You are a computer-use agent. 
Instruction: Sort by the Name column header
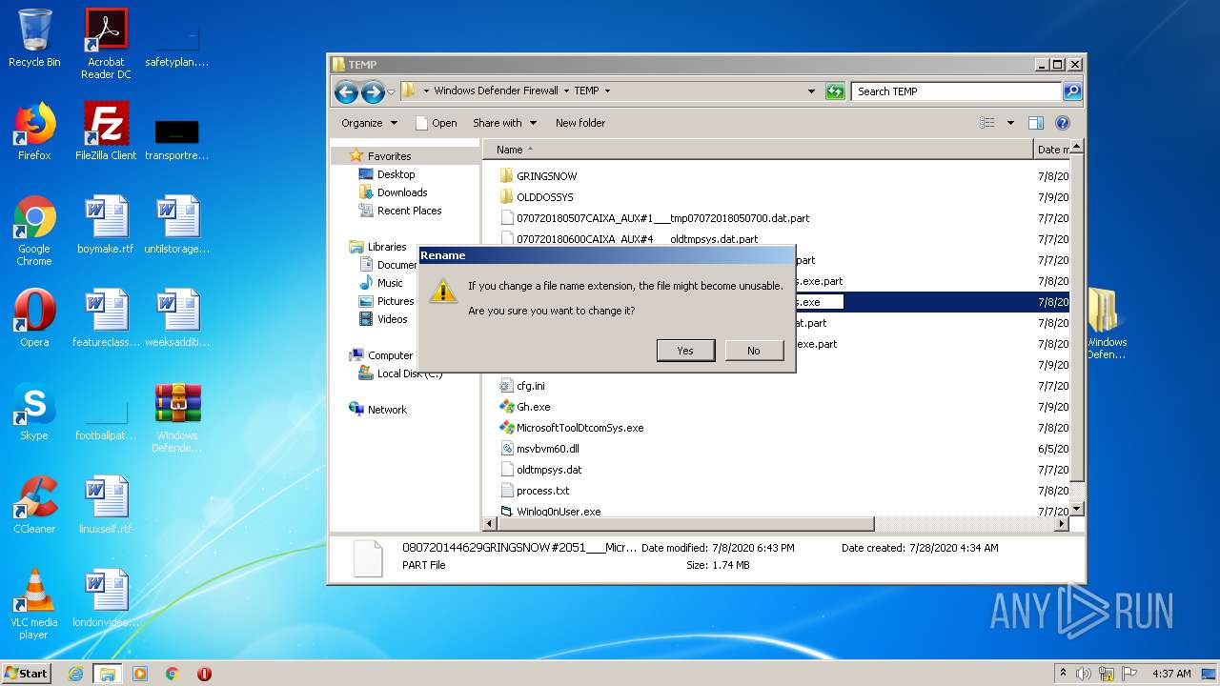pos(758,150)
